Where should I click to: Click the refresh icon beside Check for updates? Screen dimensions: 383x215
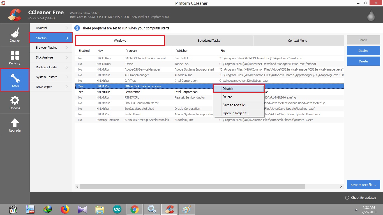click(x=347, y=198)
